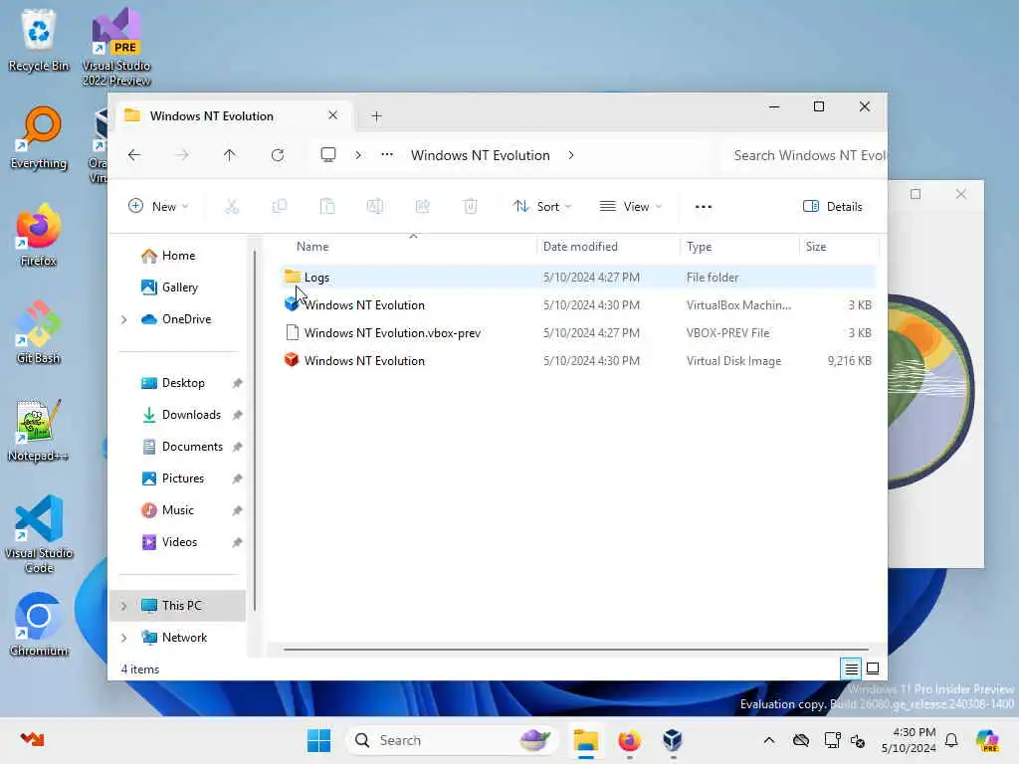The height and width of the screenshot is (764, 1019).
Task: Open the View dropdown
Action: 630,207
